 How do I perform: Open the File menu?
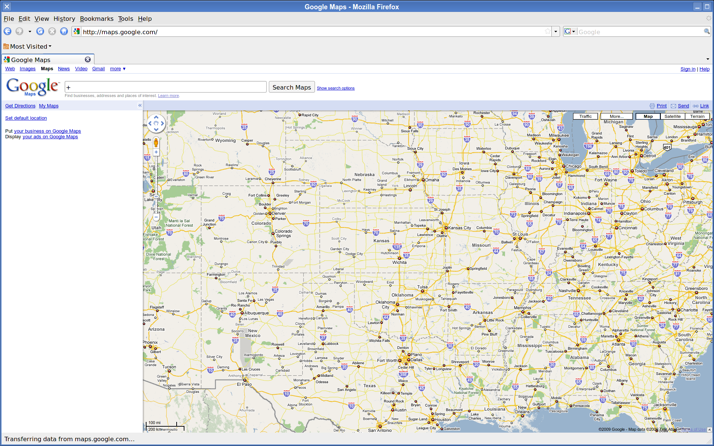tap(9, 19)
